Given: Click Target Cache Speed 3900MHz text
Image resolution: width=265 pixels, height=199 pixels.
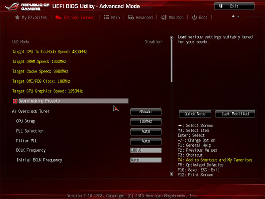Looking at the screenshot, I should (x=40, y=71).
